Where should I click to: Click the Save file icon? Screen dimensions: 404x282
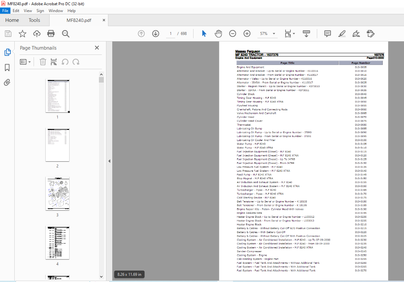pyautogui.click(x=8, y=34)
